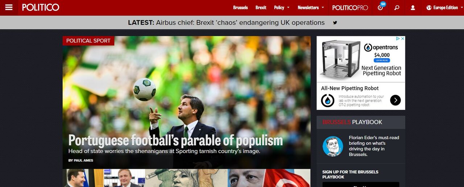
Task: Open the search magnifier icon
Action: (x=397, y=8)
